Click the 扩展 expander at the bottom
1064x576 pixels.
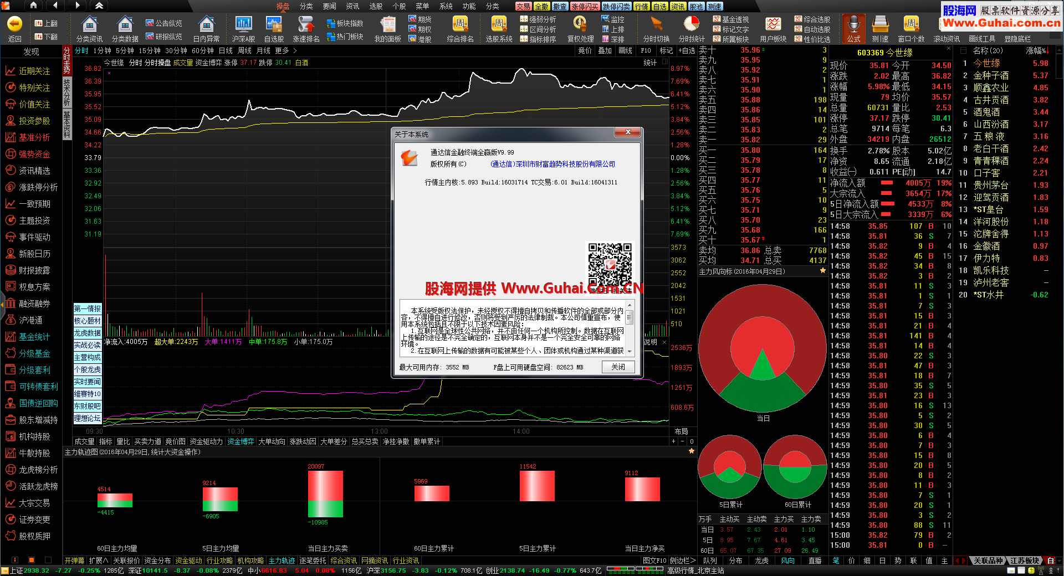(x=98, y=560)
